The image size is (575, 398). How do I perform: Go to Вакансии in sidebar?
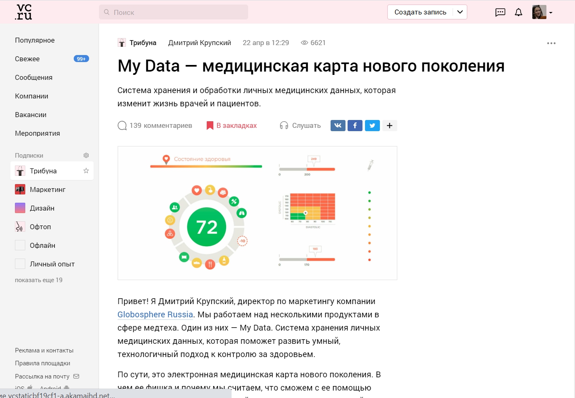tap(31, 115)
